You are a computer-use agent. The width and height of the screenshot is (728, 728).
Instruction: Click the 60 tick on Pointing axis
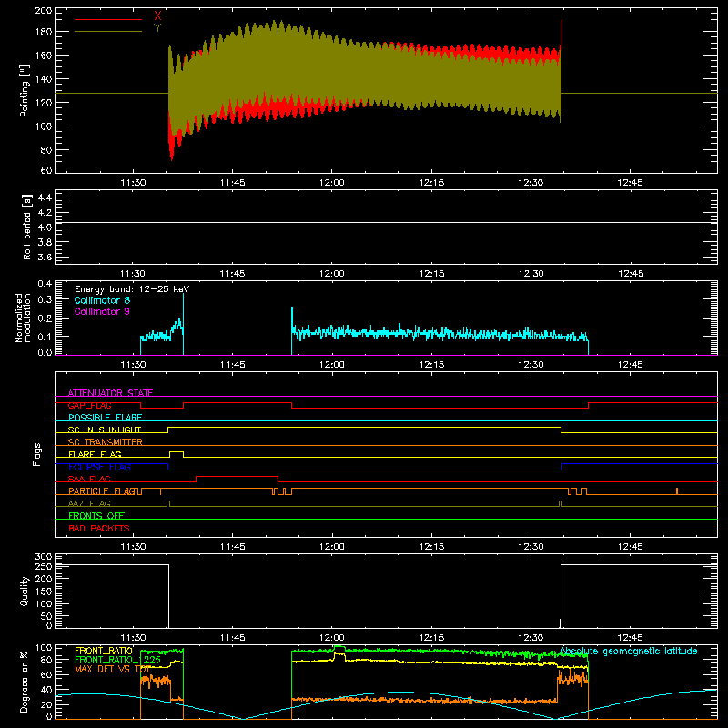[46, 170]
